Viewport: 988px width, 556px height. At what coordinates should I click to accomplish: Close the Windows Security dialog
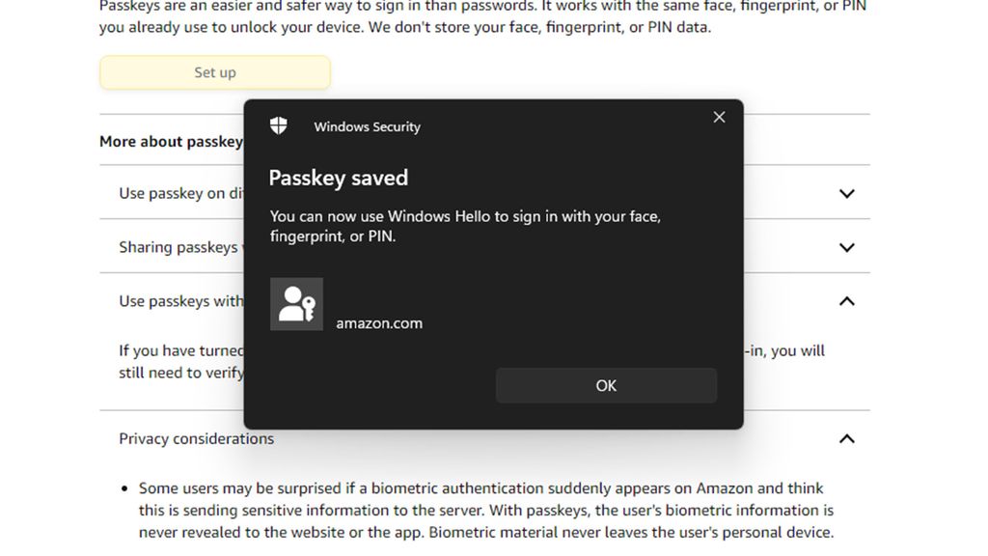(x=718, y=117)
